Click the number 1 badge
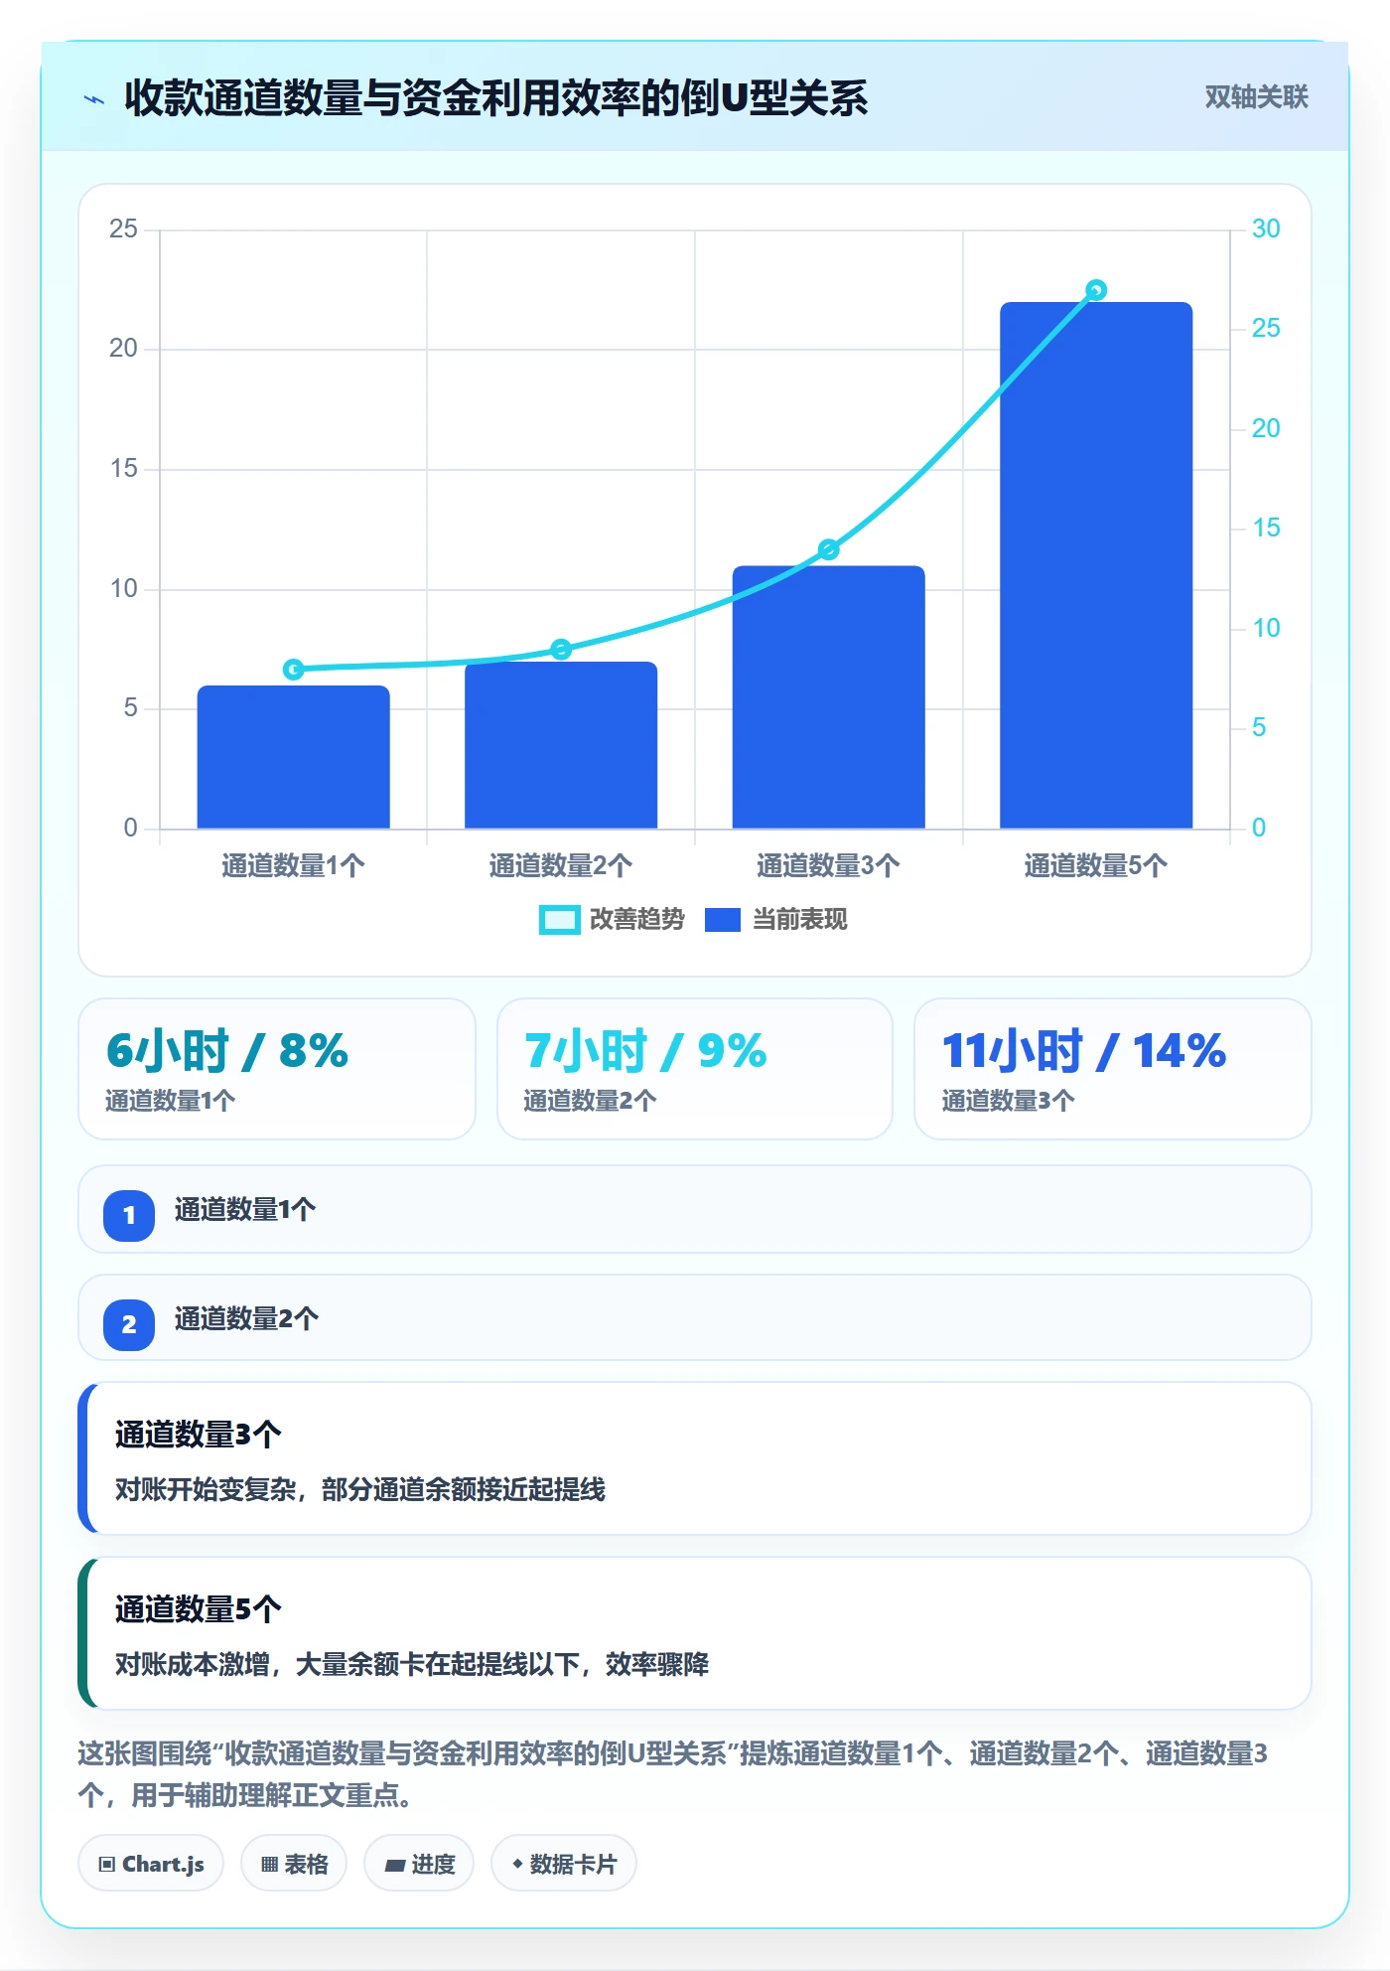This screenshot has height=1971, width=1390. tap(129, 1215)
